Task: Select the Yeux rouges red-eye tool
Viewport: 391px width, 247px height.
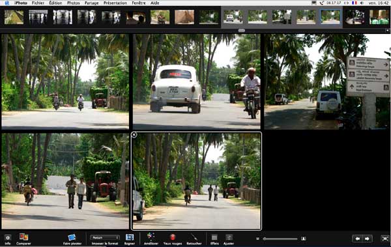Action: 173,237
